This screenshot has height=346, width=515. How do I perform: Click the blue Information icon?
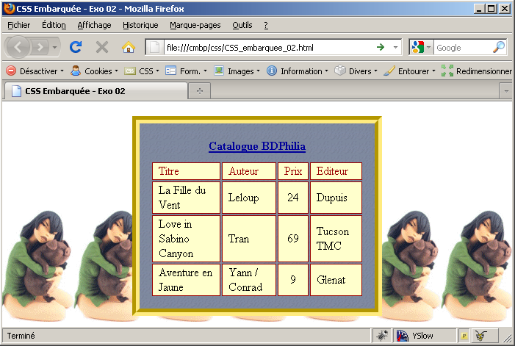coord(272,71)
